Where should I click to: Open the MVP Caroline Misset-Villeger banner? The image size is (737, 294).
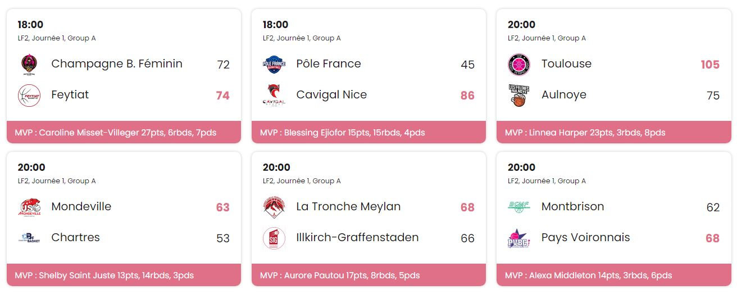[x=124, y=132]
